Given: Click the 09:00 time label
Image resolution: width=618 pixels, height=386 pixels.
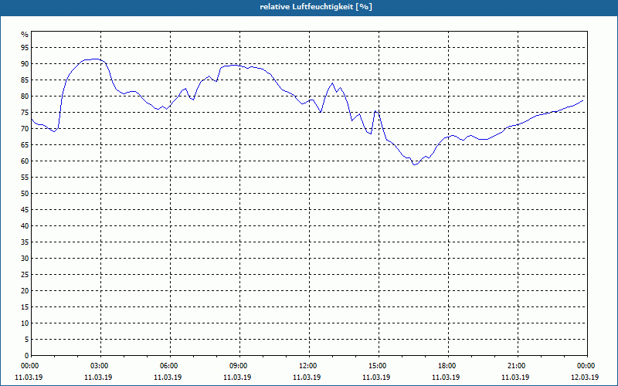Looking at the screenshot, I should coord(239,366).
